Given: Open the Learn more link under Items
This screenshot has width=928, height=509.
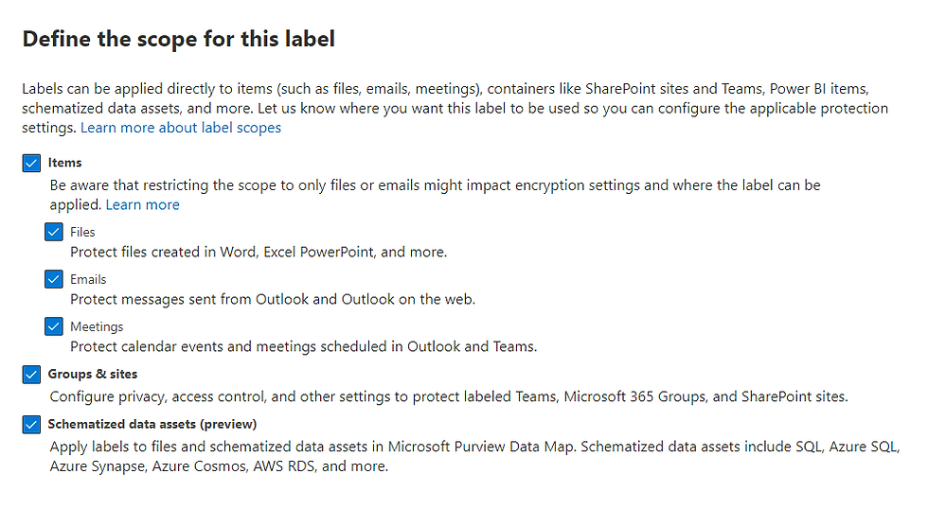Looking at the screenshot, I should coord(143,204).
